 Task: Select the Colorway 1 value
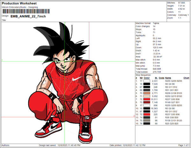pyautogui.click(x=183, y=15)
